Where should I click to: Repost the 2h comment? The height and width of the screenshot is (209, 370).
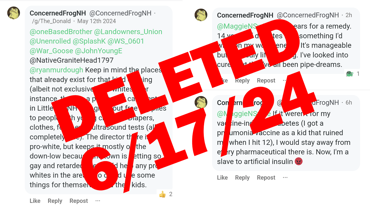click(x=266, y=80)
